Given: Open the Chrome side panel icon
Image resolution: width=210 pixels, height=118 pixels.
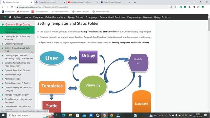Looking at the screenshot, I should (x=194, y=7).
